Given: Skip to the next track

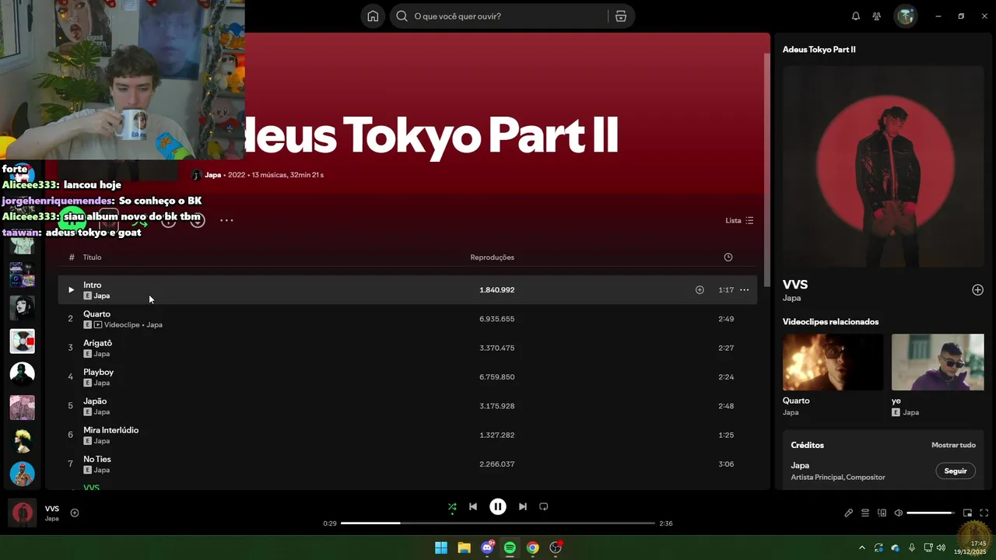Looking at the screenshot, I should click(523, 507).
